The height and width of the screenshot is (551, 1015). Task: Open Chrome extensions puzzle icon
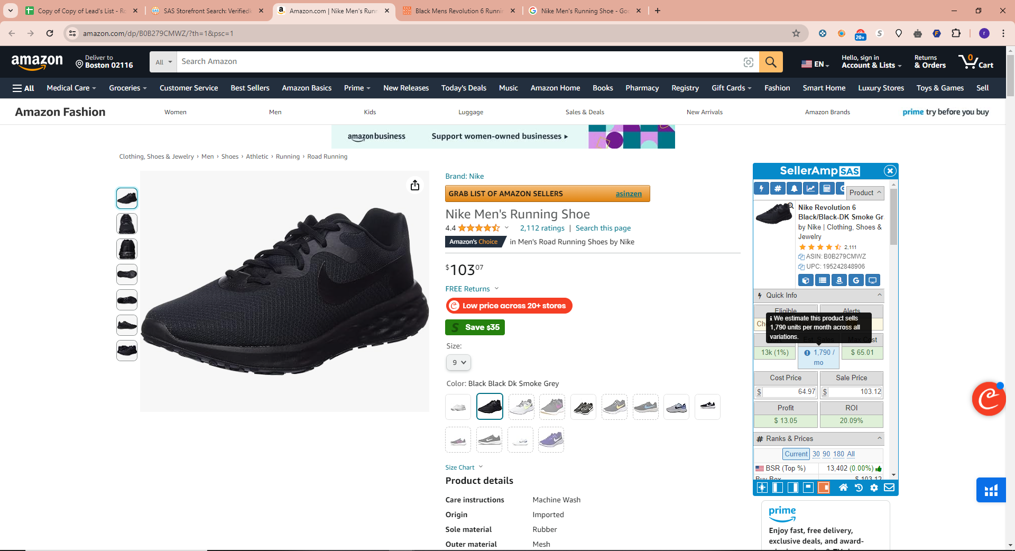click(956, 33)
